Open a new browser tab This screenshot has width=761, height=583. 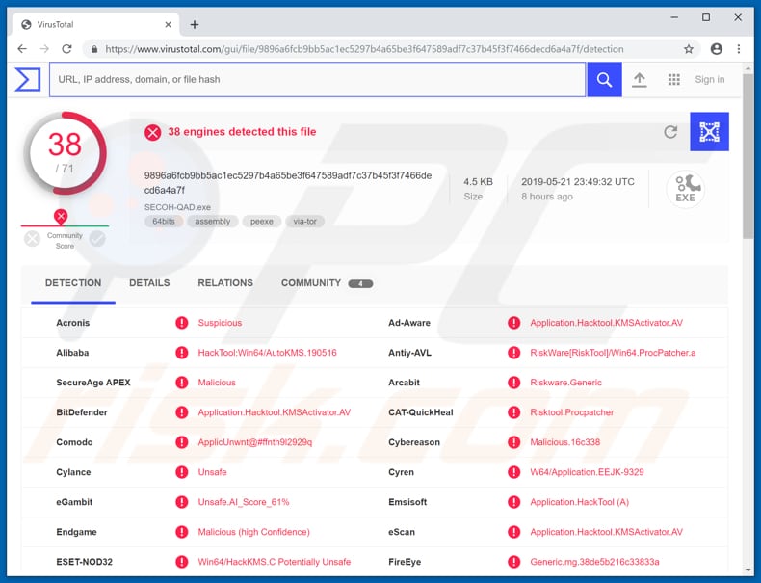pos(194,24)
